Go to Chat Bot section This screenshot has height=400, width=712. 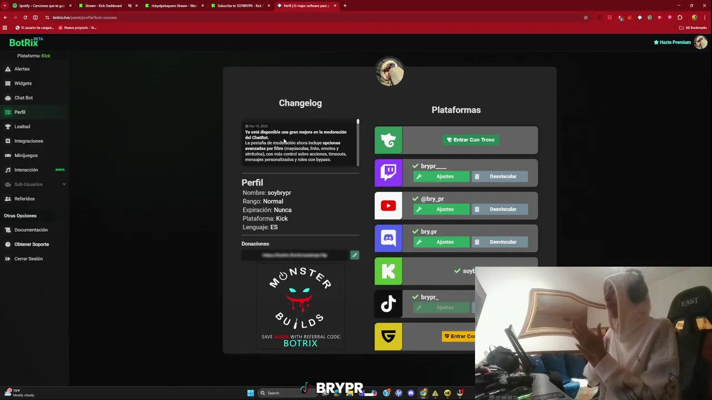click(x=23, y=98)
